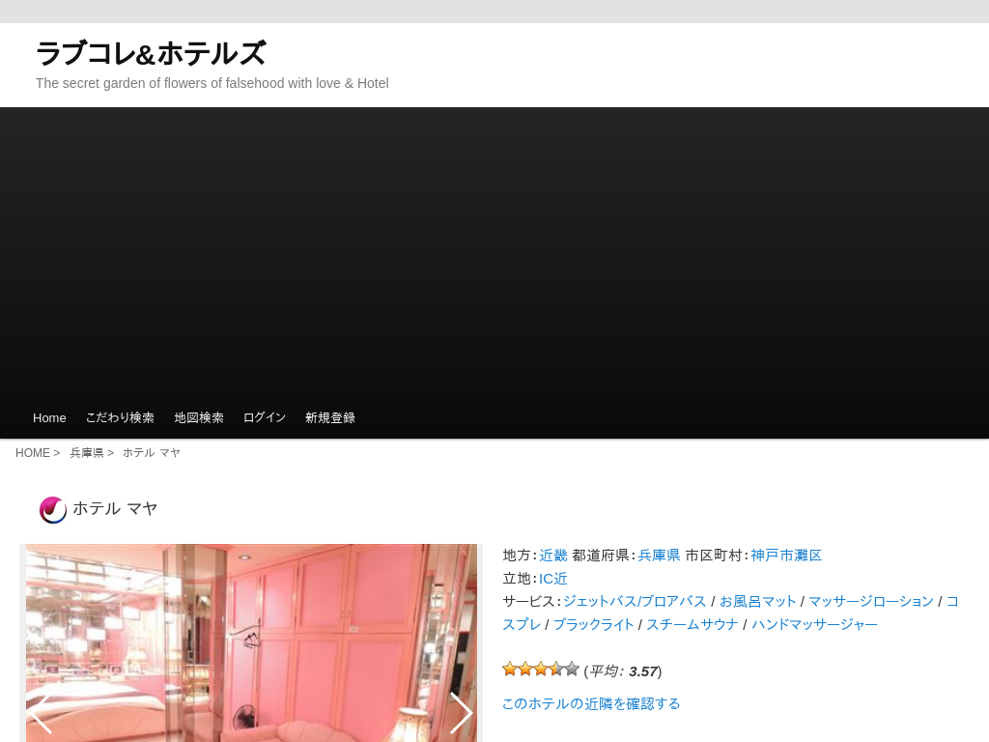Set the rating using the third star
The height and width of the screenshot is (742, 989).
click(x=541, y=669)
